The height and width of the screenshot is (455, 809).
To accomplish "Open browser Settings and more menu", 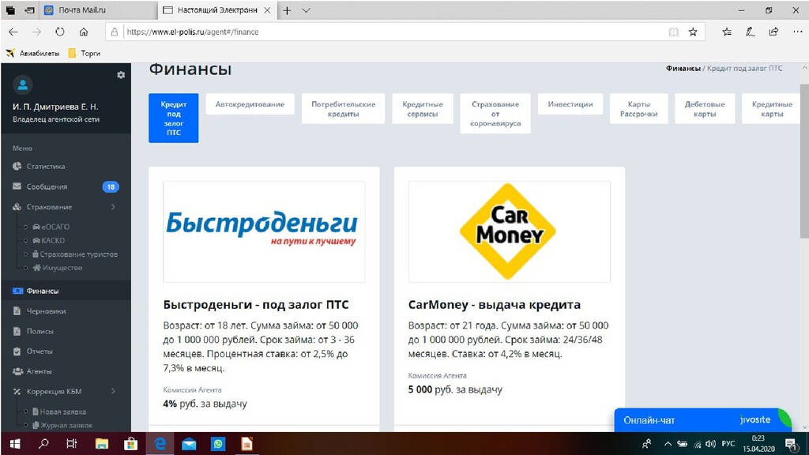I will pos(798,32).
